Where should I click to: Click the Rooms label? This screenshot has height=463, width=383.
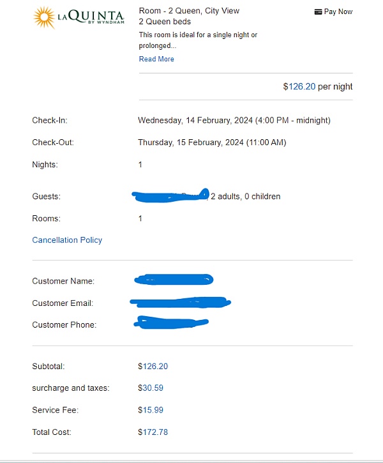[x=46, y=218]
